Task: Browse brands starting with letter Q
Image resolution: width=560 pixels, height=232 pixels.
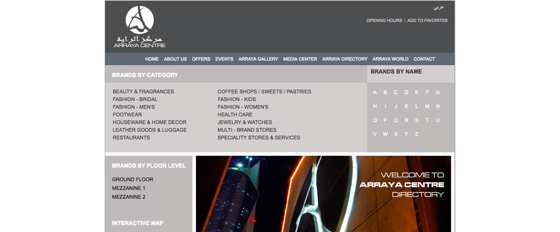Action: click(396, 120)
